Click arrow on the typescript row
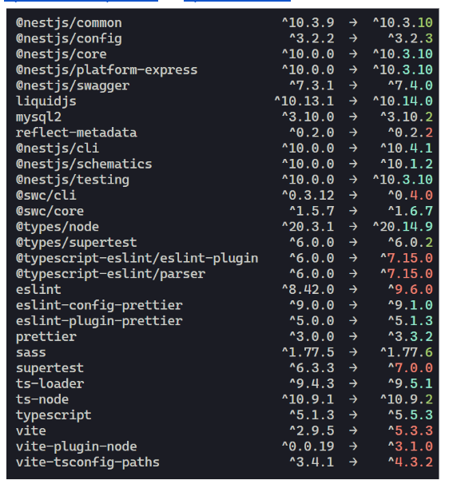This screenshot has height=488, width=449. coord(353,415)
